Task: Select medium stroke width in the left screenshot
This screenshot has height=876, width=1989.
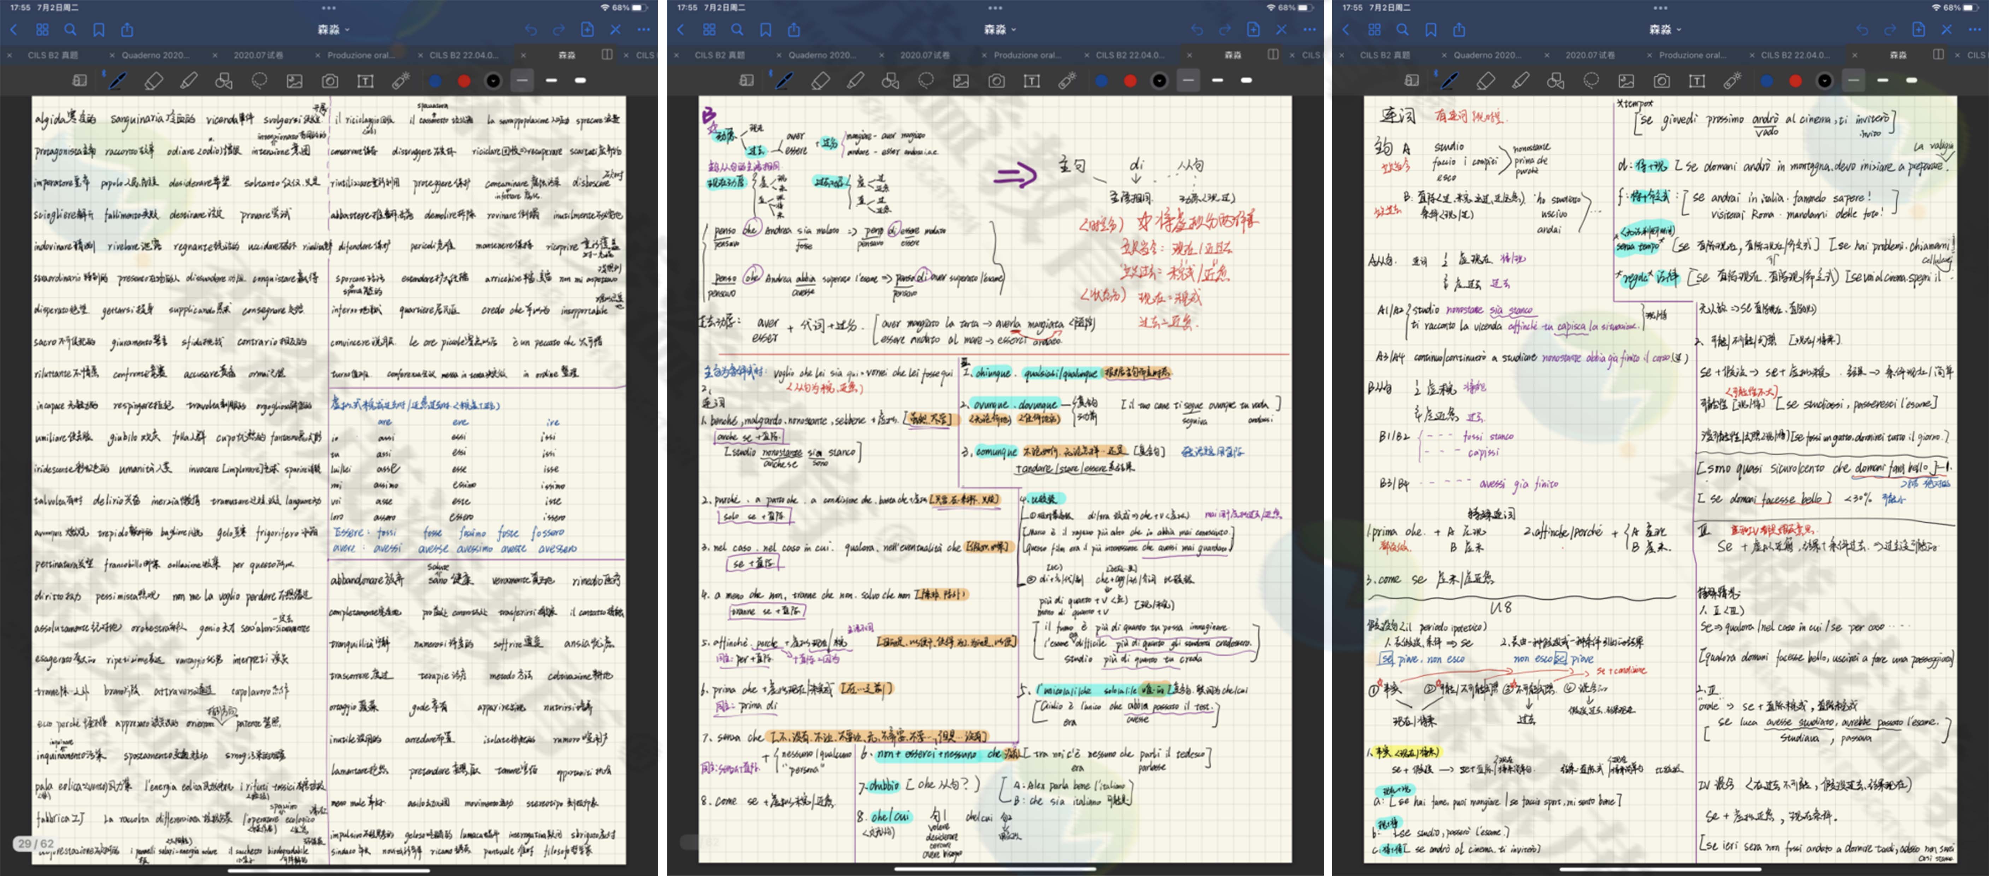Action: 551,80
